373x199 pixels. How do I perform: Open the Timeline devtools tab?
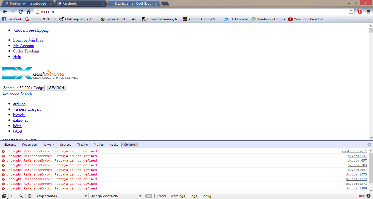83,145
